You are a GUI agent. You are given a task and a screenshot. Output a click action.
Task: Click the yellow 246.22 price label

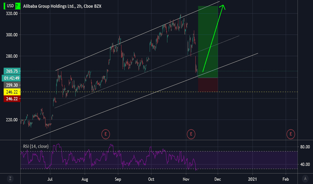12,92
